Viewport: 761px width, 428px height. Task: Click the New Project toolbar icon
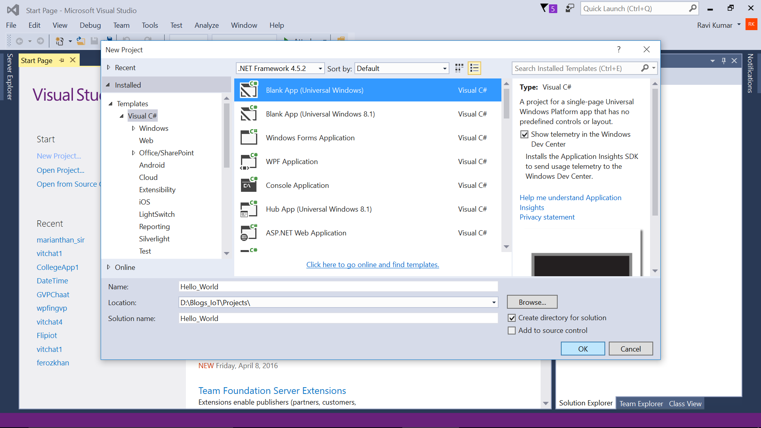59,41
